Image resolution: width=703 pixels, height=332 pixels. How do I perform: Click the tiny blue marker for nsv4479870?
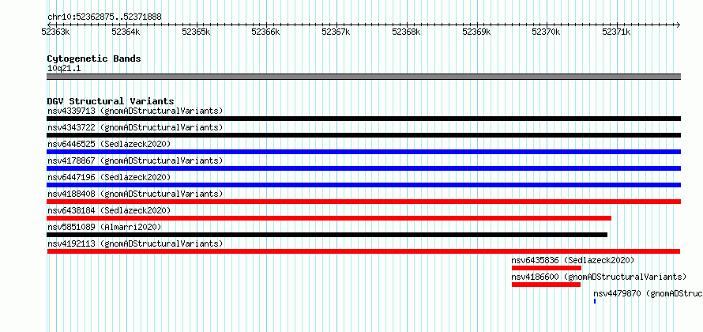coord(595,301)
